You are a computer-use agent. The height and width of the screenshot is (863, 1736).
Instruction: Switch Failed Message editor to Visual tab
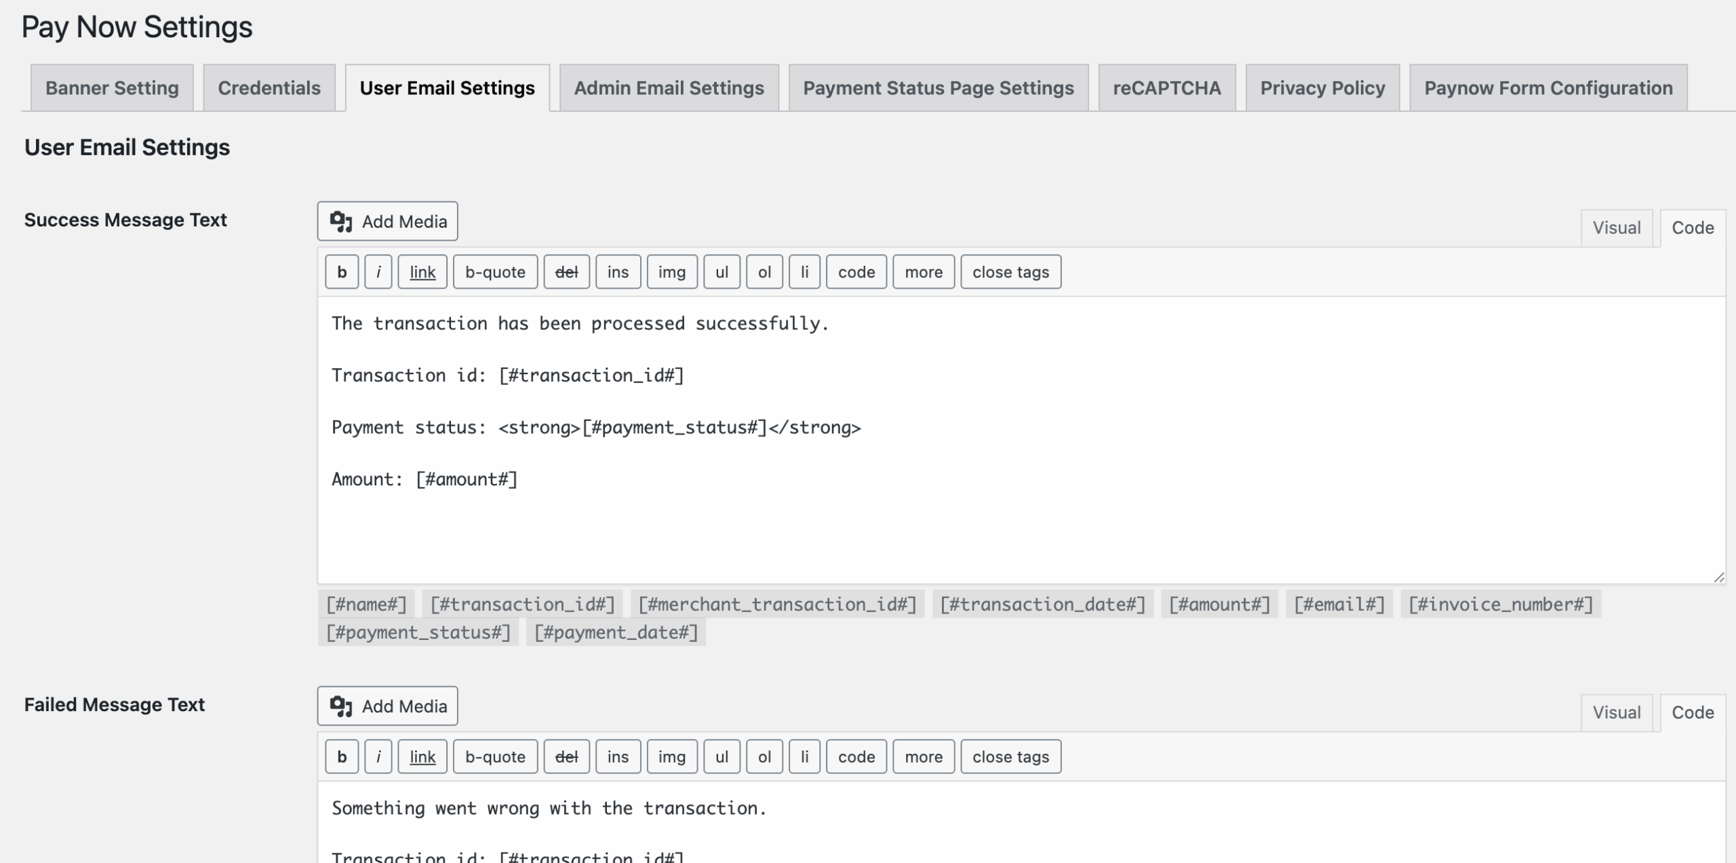click(x=1617, y=713)
